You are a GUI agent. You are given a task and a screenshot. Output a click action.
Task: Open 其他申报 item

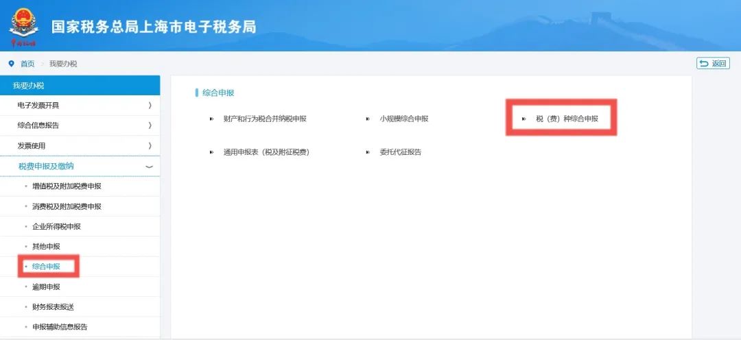[x=46, y=247]
